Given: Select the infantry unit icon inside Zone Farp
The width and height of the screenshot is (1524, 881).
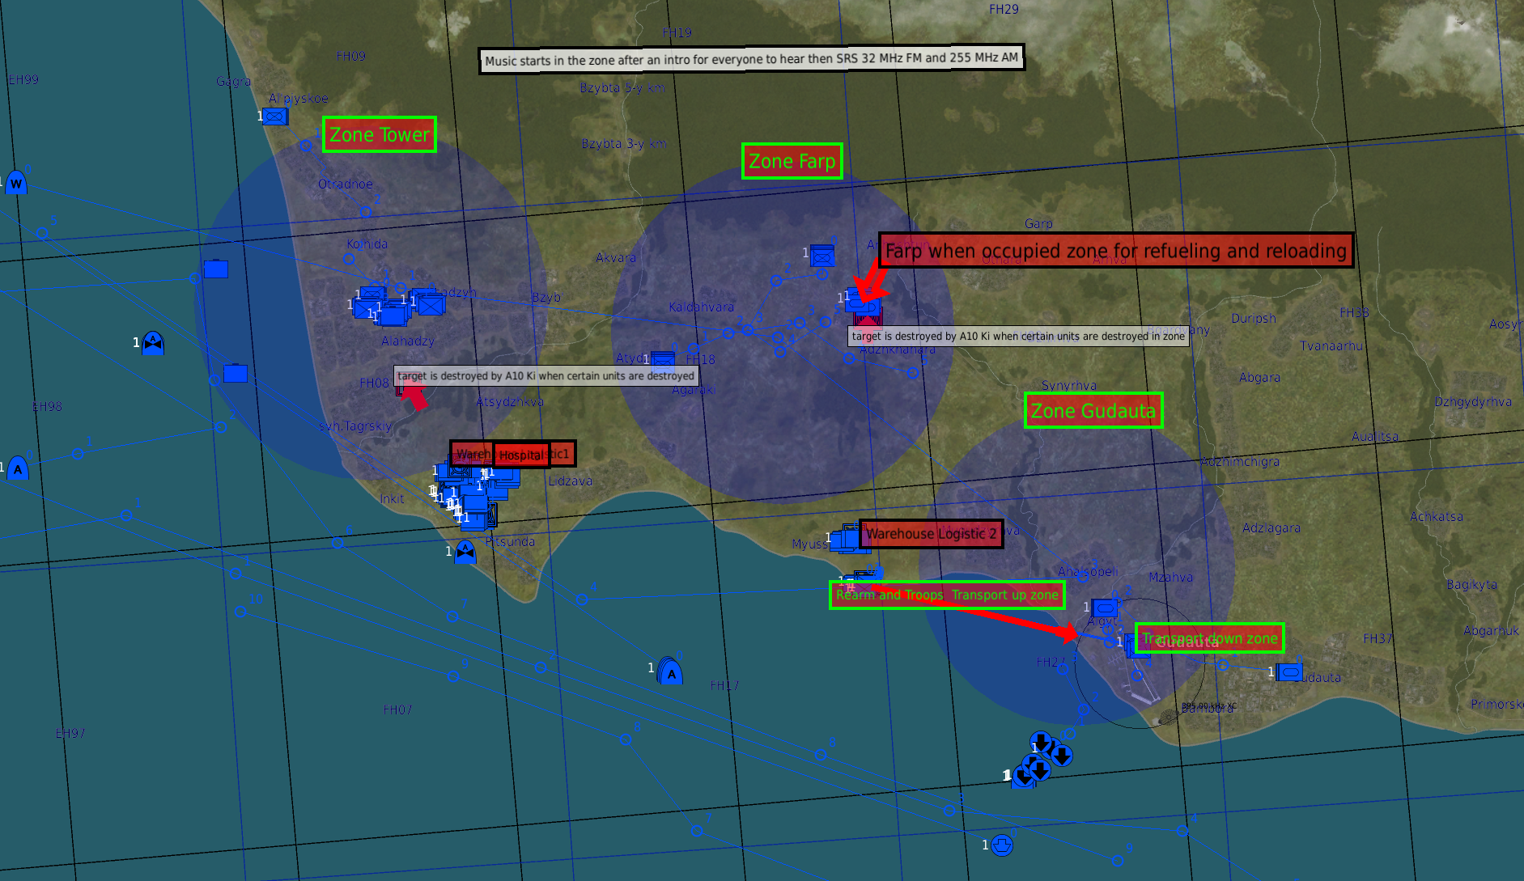Looking at the screenshot, I should click(822, 255).
